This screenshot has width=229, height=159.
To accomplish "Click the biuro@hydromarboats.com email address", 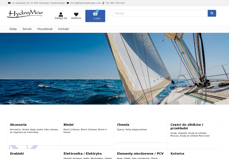I will coord(86,3).
